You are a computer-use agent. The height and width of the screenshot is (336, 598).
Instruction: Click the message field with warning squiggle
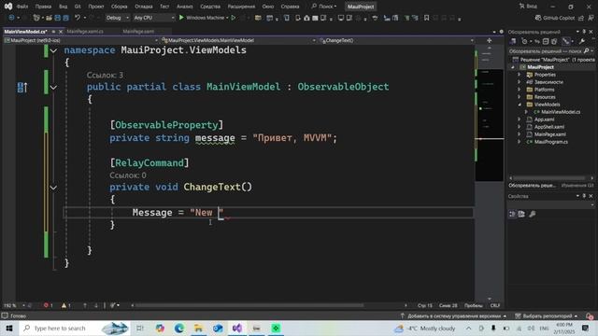tap(215, 138)
